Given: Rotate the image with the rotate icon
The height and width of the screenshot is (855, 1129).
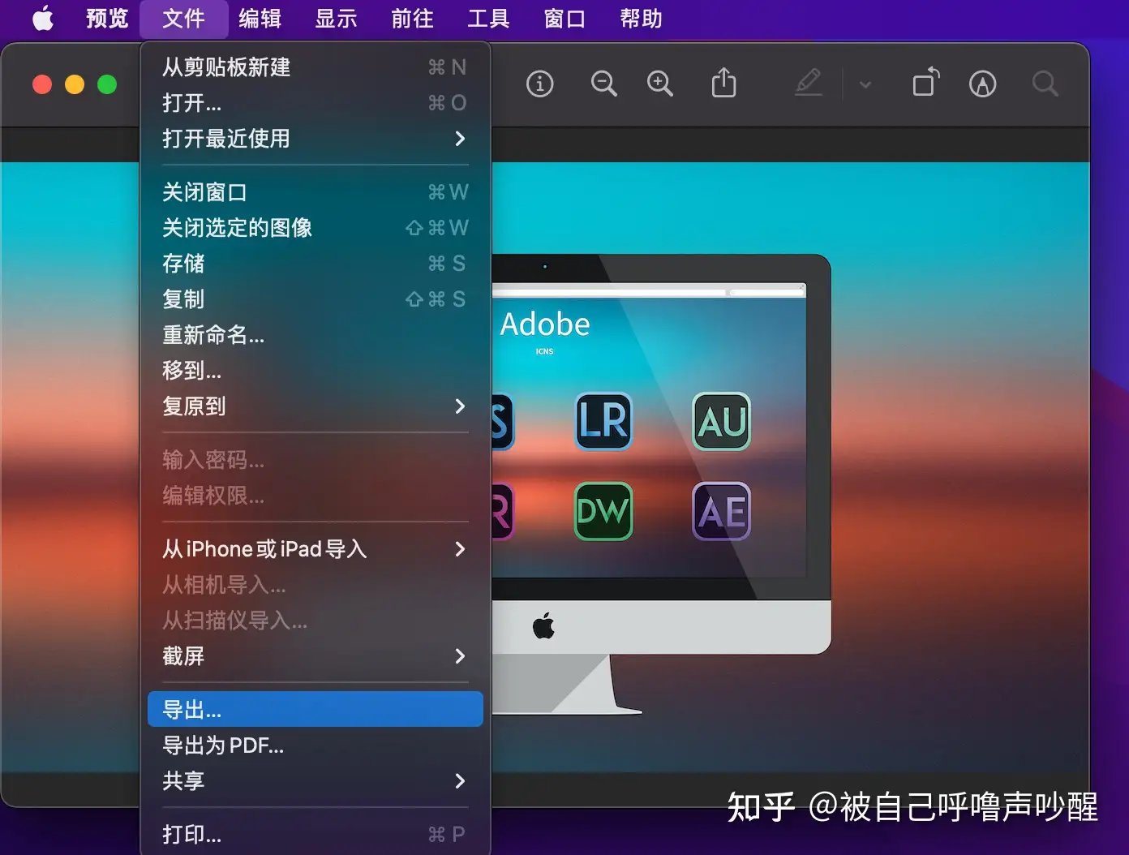Looking at the screenshot, I should pos(925,83).
